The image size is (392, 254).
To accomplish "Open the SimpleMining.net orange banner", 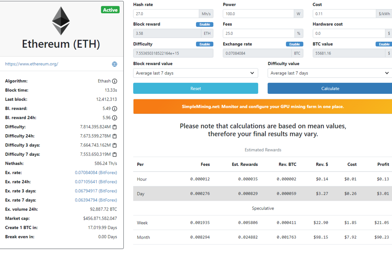I will (263, 107).
